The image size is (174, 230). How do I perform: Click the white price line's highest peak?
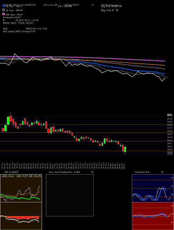pyautogui.click(x=15, y=54)
